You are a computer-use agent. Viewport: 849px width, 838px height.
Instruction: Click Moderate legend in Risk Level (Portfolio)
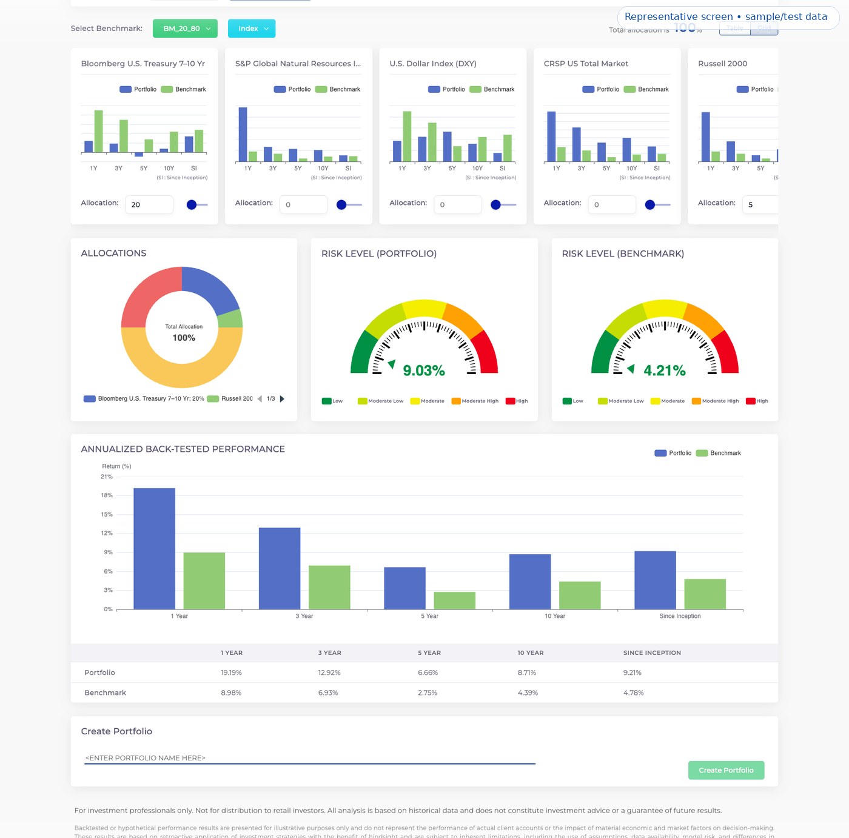(x=428, y=401)
